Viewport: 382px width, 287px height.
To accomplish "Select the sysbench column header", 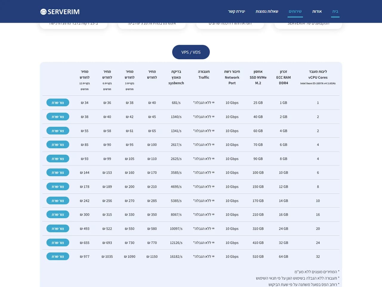I will (x=176, y=77).
